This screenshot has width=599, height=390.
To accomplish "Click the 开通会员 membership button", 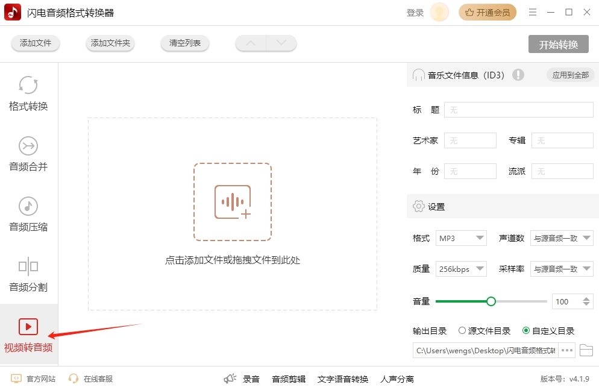I will point(488,13).
